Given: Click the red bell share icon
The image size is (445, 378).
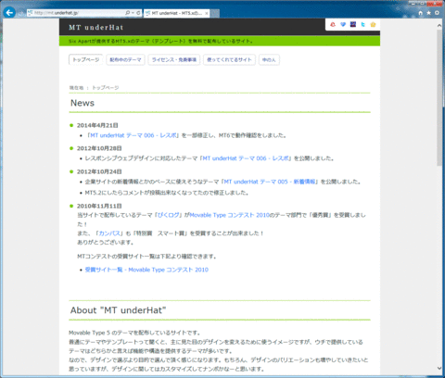Looking at the screenshot, I should tap(333, 24).
